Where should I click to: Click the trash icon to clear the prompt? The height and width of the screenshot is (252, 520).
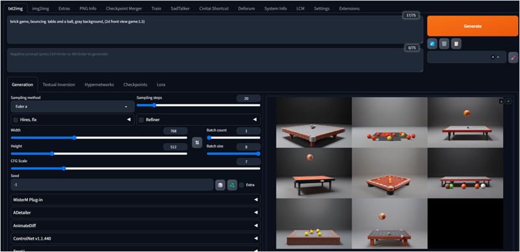[445, 44]
